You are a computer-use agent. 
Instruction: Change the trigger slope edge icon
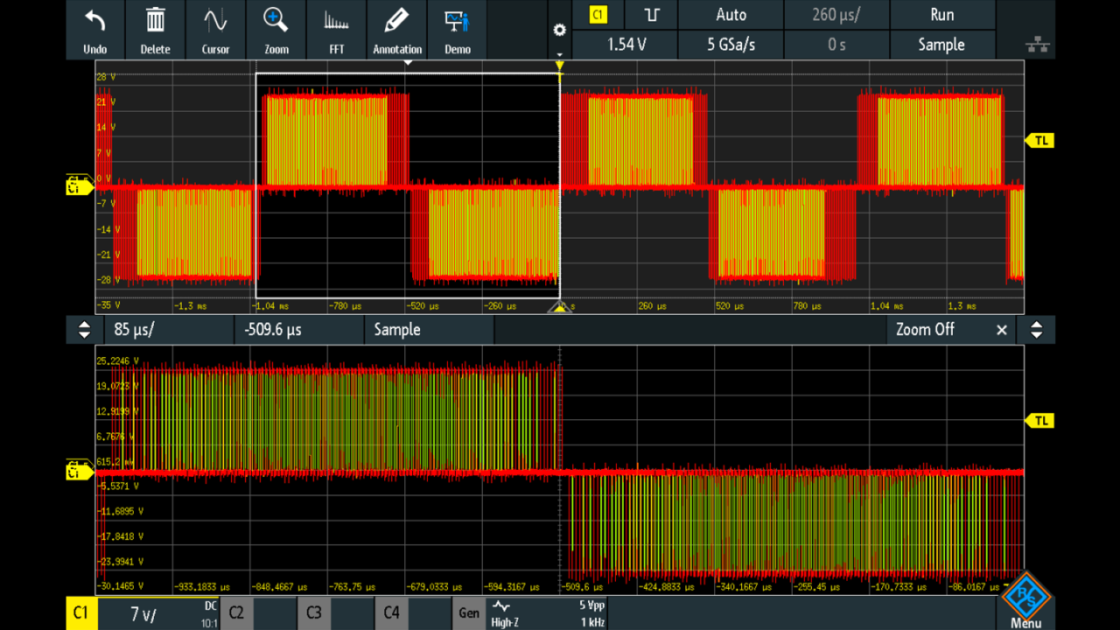(x=651, y=15)
